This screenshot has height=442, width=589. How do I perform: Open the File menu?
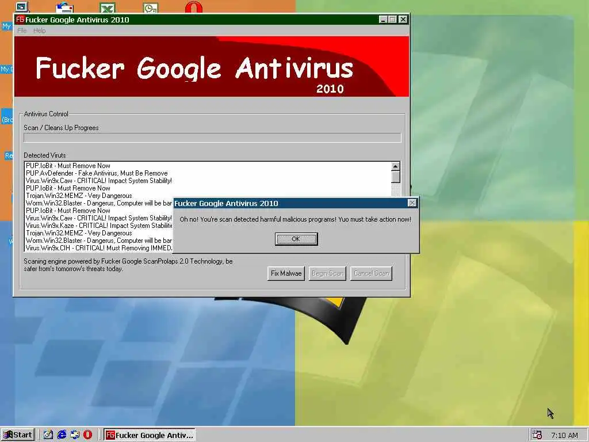click(22, 31)
